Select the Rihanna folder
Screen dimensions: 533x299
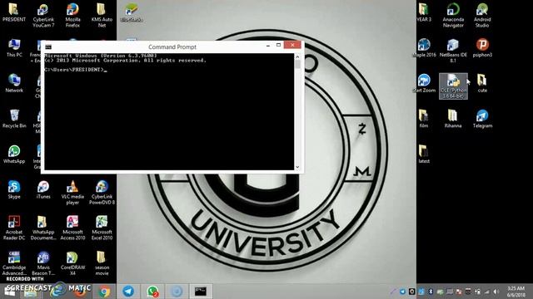(x=453, y=119)
